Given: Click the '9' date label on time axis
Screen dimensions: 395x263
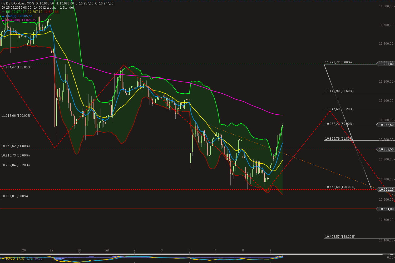Looking at the screenshot, I should (x=270, y=250).
